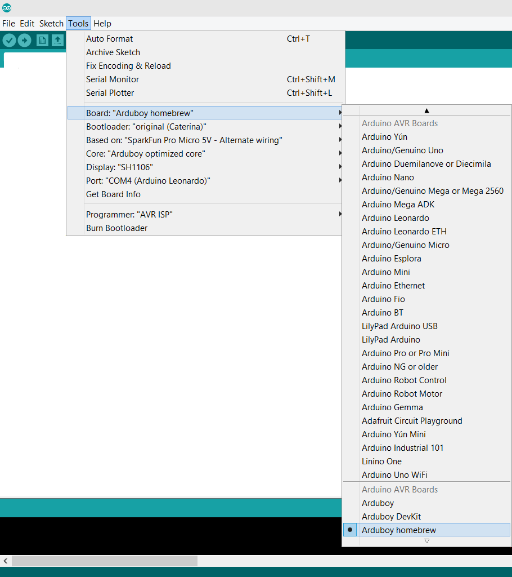Click the Upload arrow icon
Image resolution: width=512 pixels, height=577 pixels.
click(x=24, y=40)
